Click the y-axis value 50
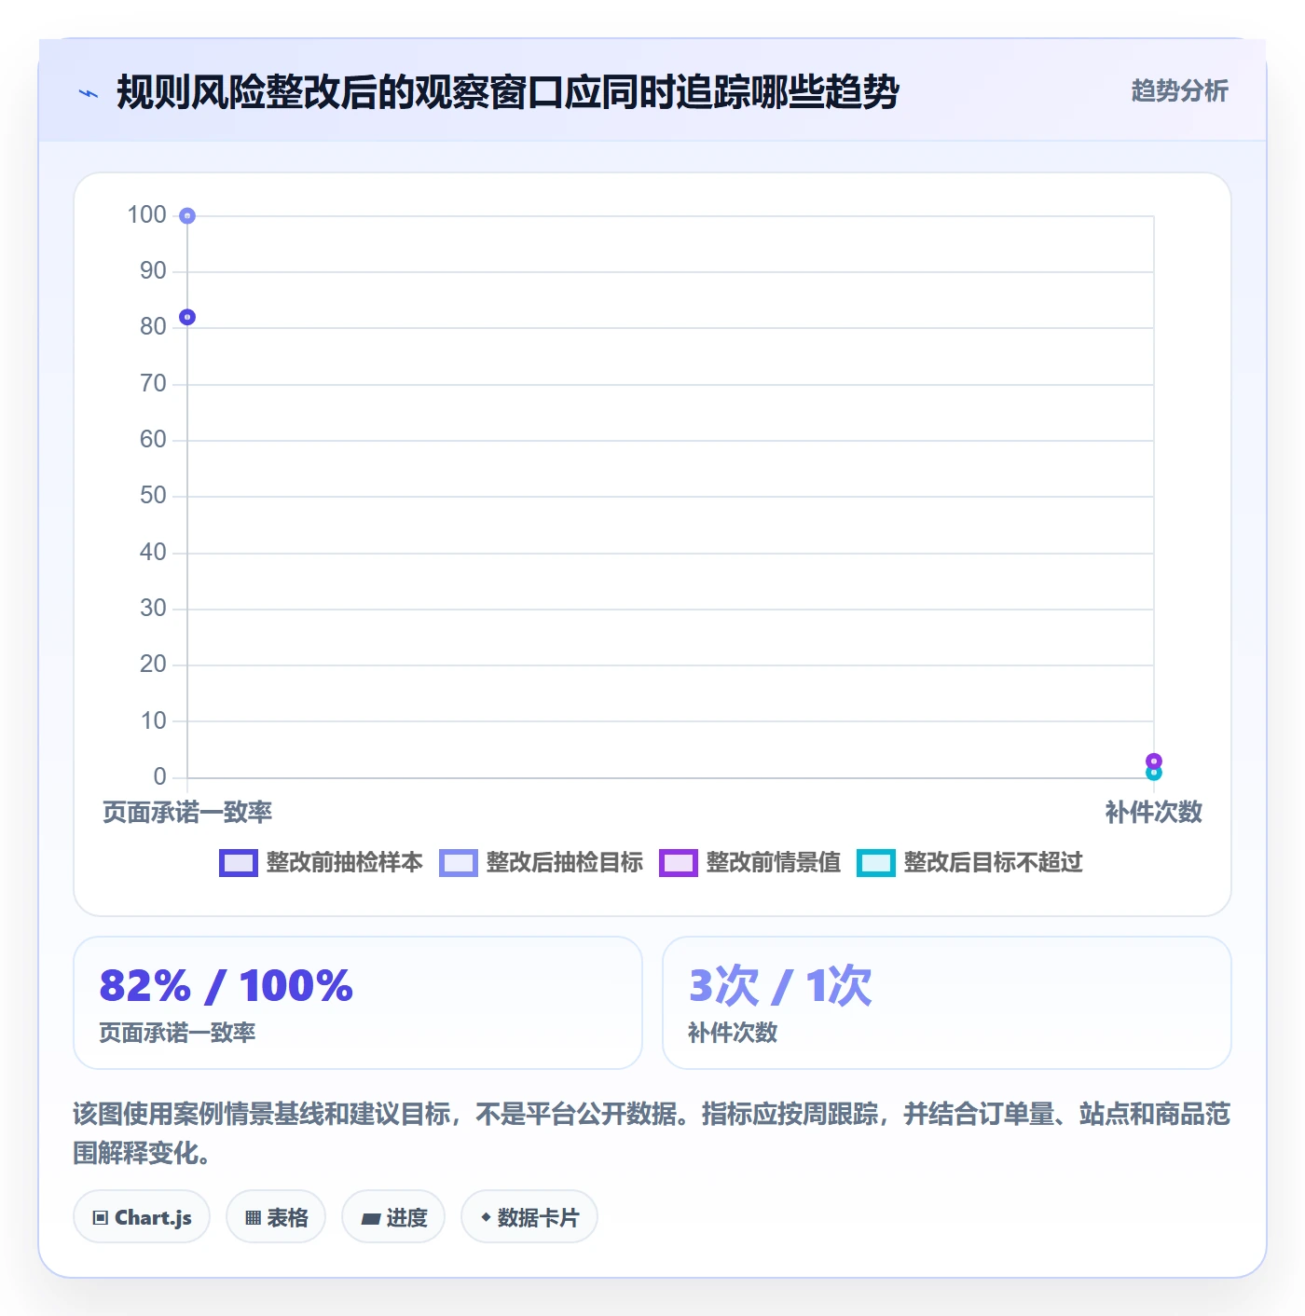1305x1316 pixels. click(x=153, y=496)
